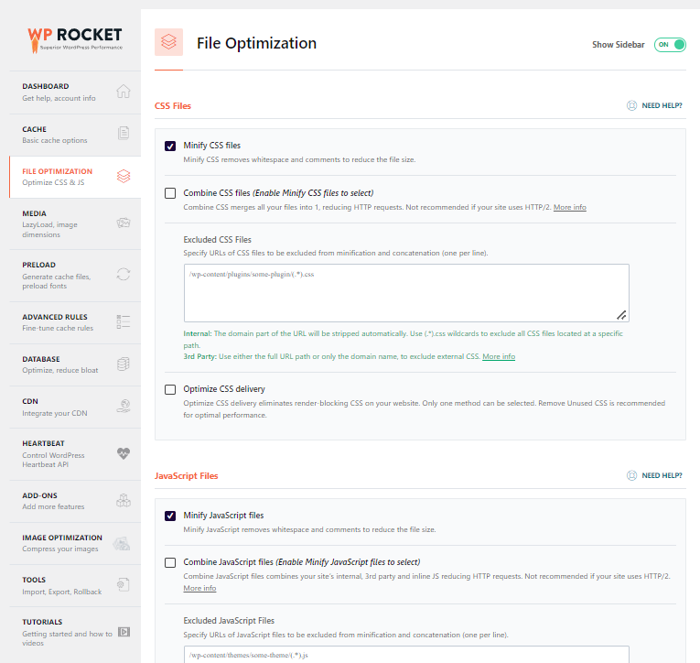Enable Combine CSS files checkbox
700x663 pixels.
(170, 193)
